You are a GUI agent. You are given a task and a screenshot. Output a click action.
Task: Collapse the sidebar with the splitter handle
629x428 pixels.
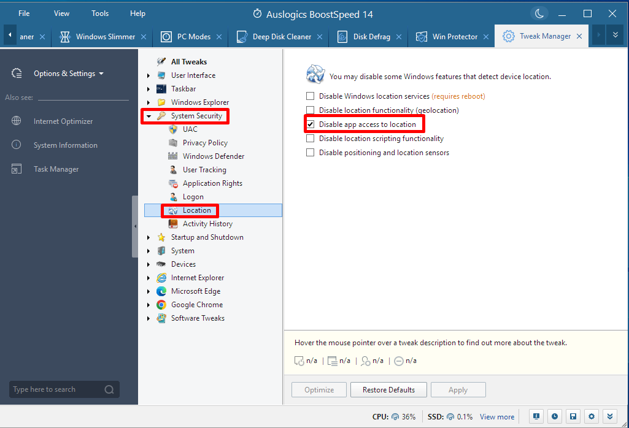135,226
